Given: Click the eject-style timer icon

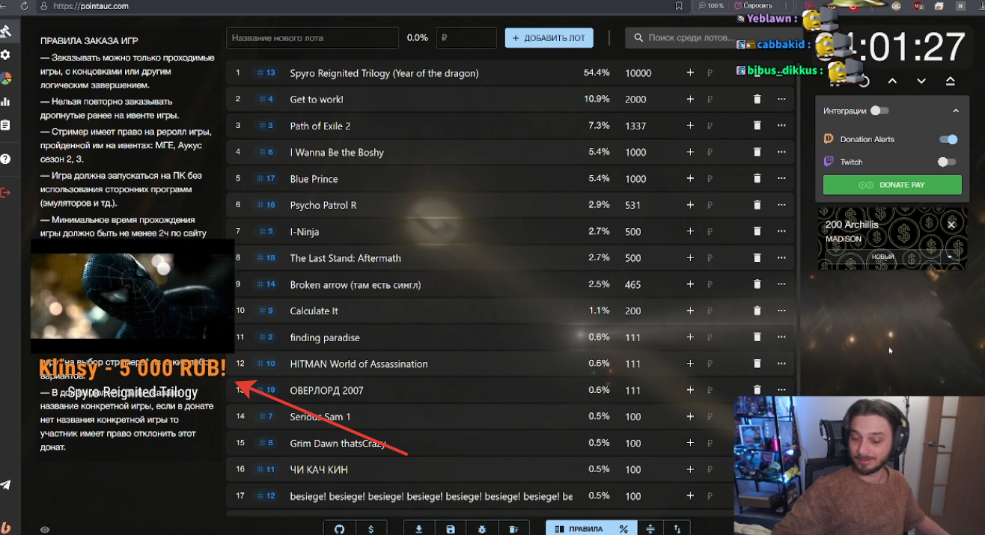Looking at the screenshot, I should coord(951,81).
